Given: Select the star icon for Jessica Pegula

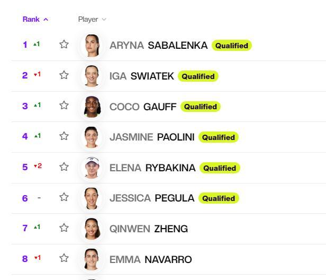Looking at the screenshot, I should click(64, 197).
